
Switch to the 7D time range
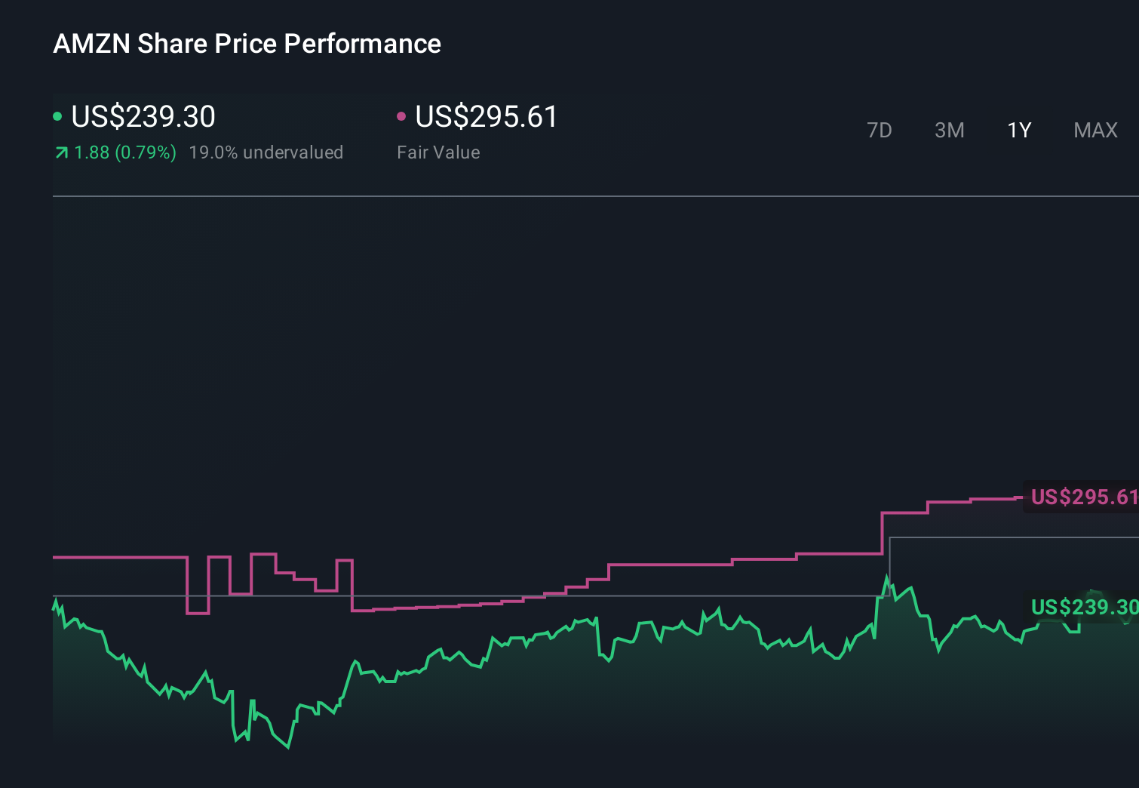(x=880, y=130)
